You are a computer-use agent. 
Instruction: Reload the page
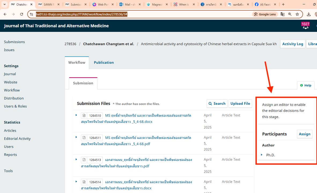pos(21,14)
